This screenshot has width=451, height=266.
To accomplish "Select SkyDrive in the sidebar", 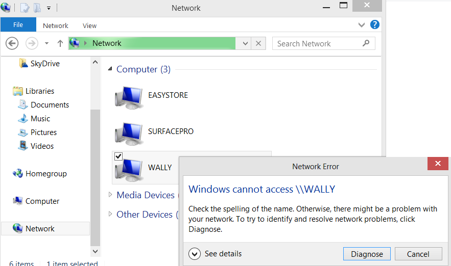I will (x=44, y=64).
